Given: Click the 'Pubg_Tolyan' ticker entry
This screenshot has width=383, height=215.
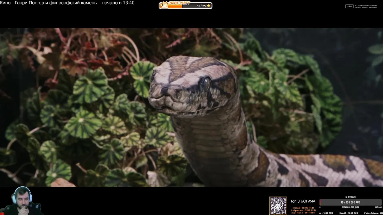Looking at the screenshot, I should tap(373, 213).
